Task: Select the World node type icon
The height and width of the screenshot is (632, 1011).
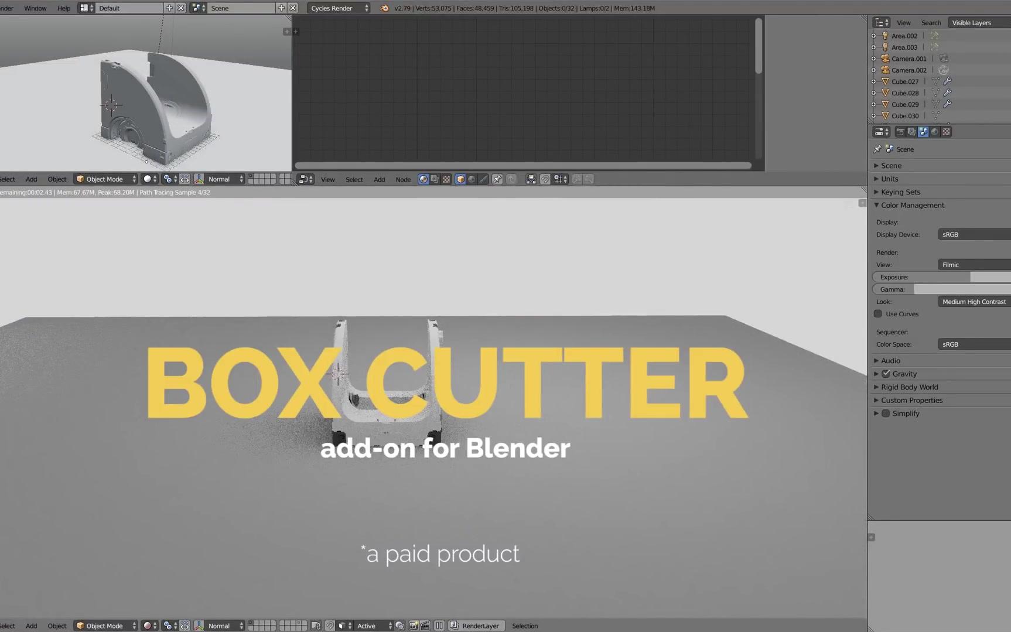Action: pyautogui.click(x=472, y=179)
